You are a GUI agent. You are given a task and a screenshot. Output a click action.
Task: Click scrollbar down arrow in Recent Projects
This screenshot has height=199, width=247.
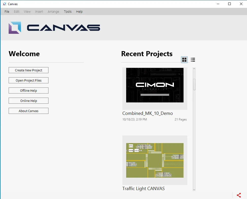(194, 190)
